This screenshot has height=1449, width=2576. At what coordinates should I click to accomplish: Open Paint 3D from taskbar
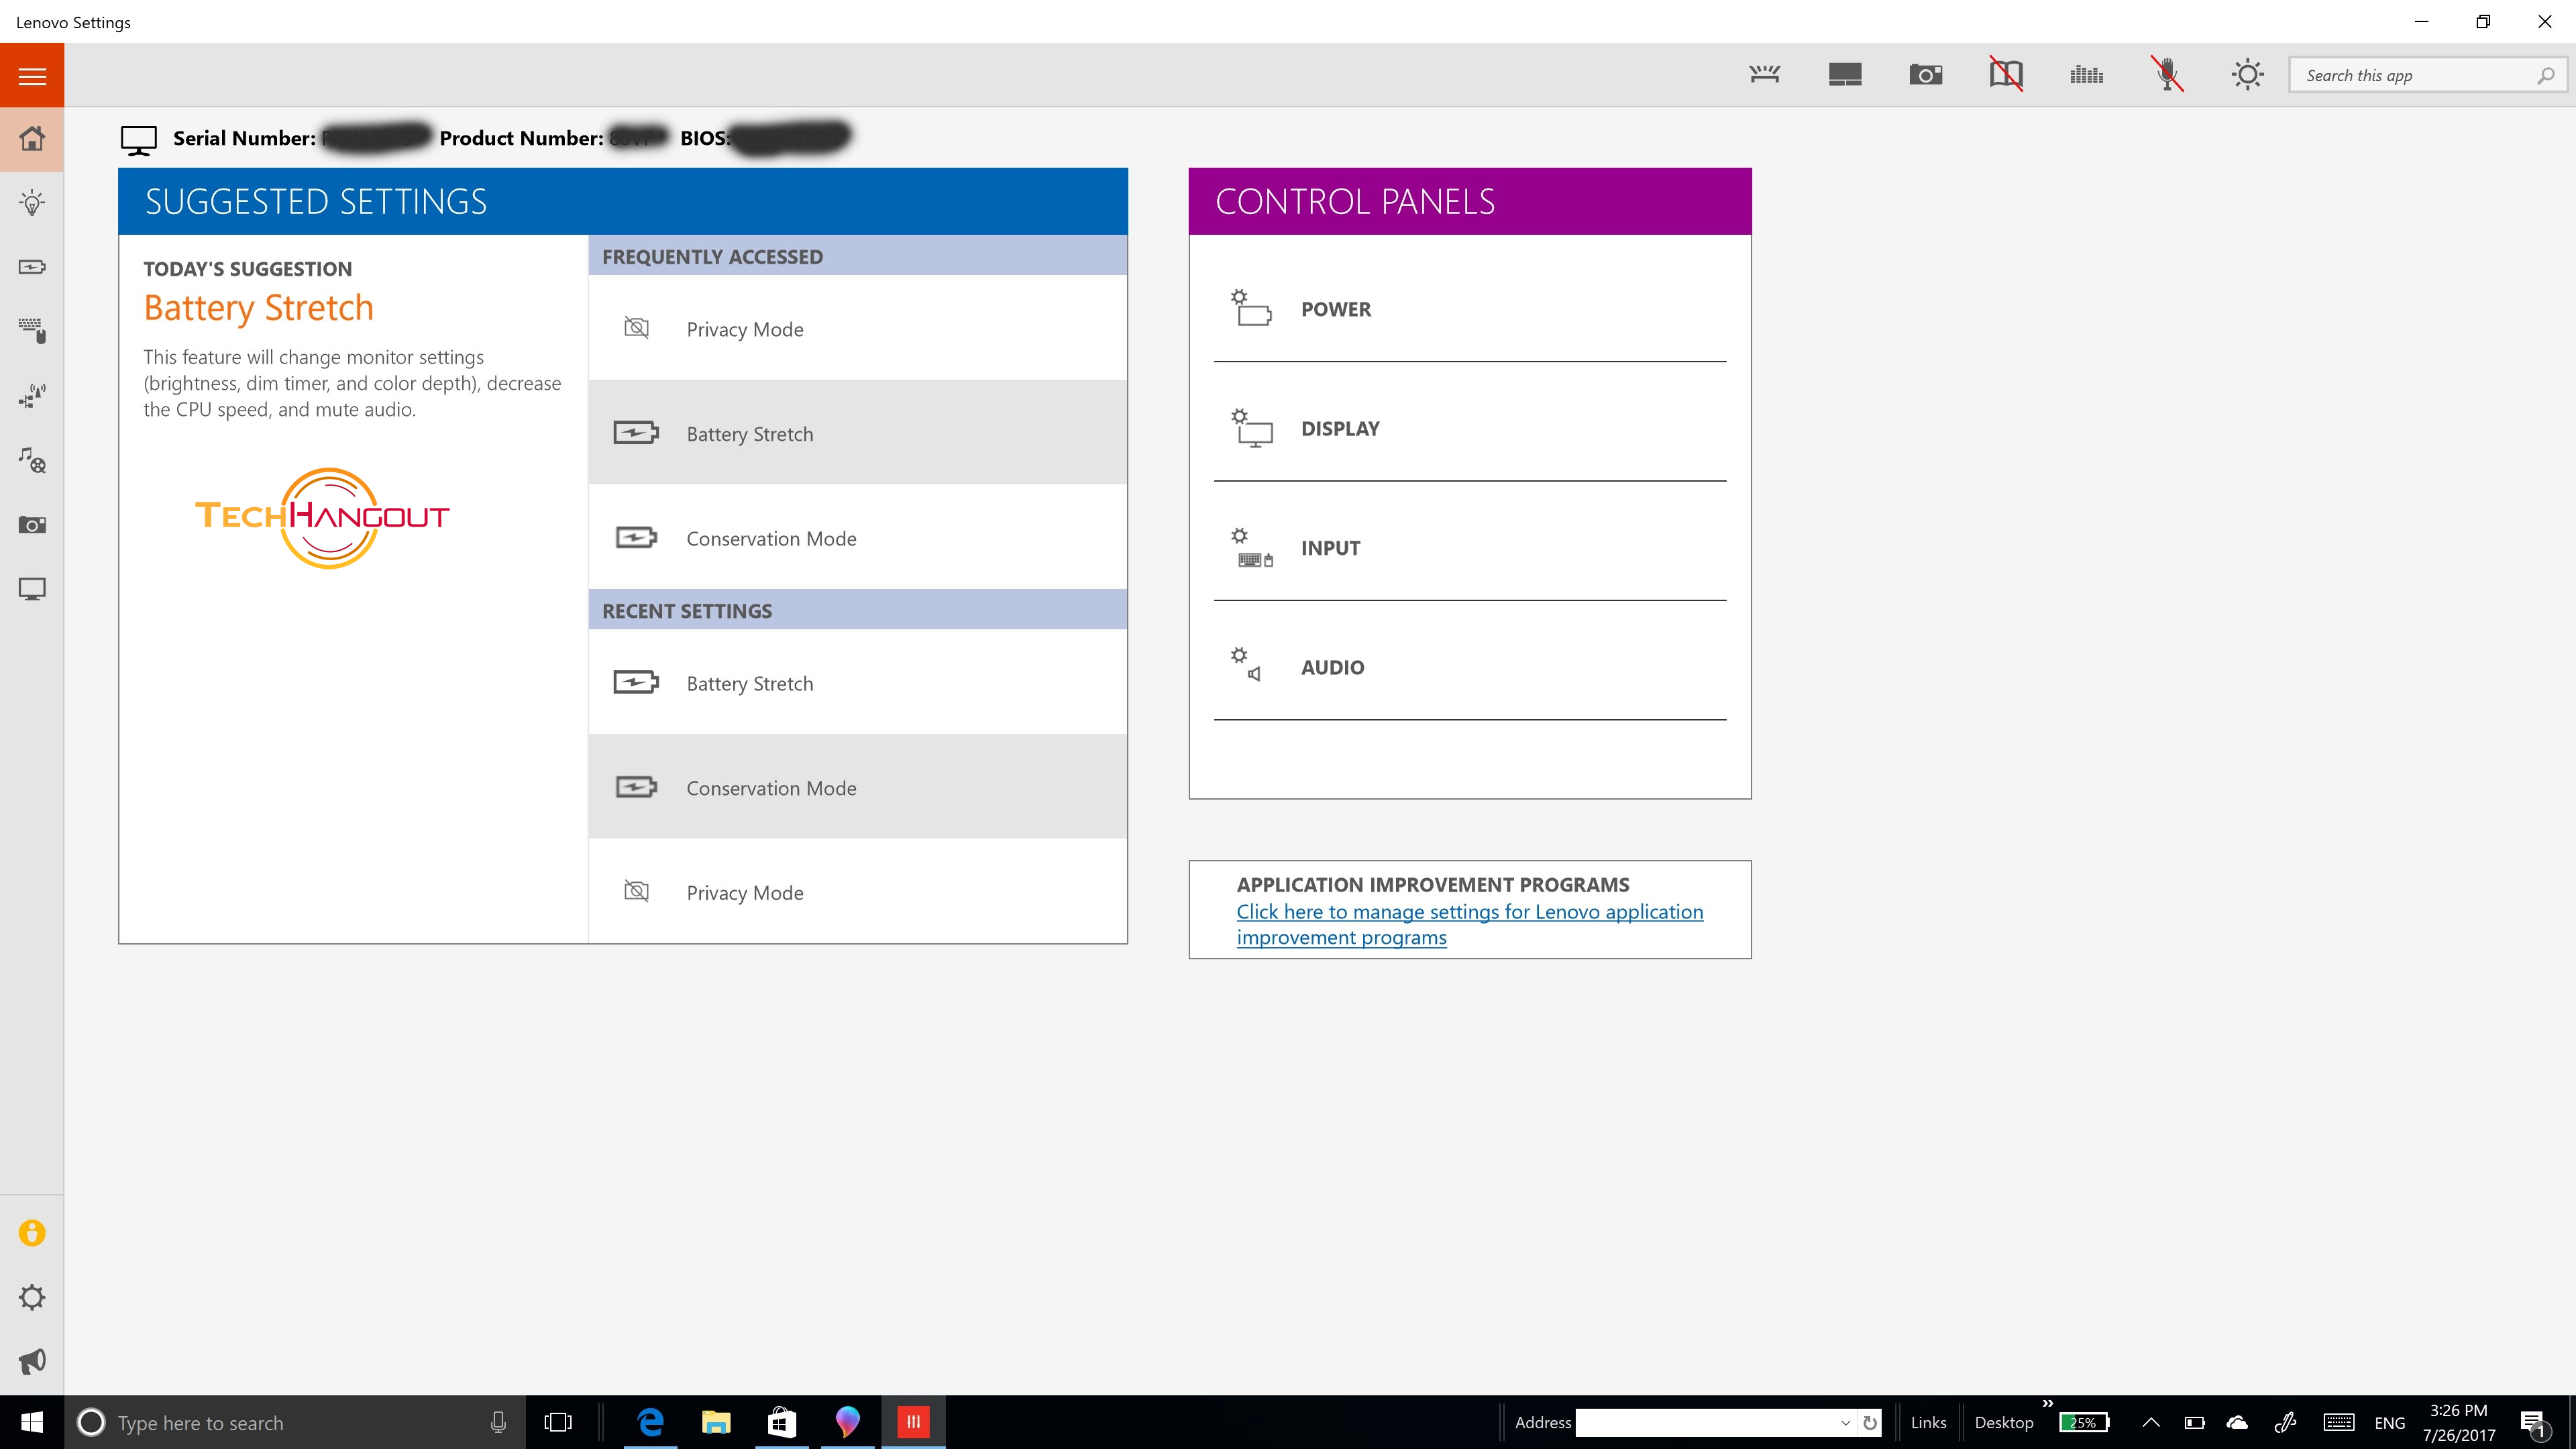pyautogui.click(x=847, y=1422)
